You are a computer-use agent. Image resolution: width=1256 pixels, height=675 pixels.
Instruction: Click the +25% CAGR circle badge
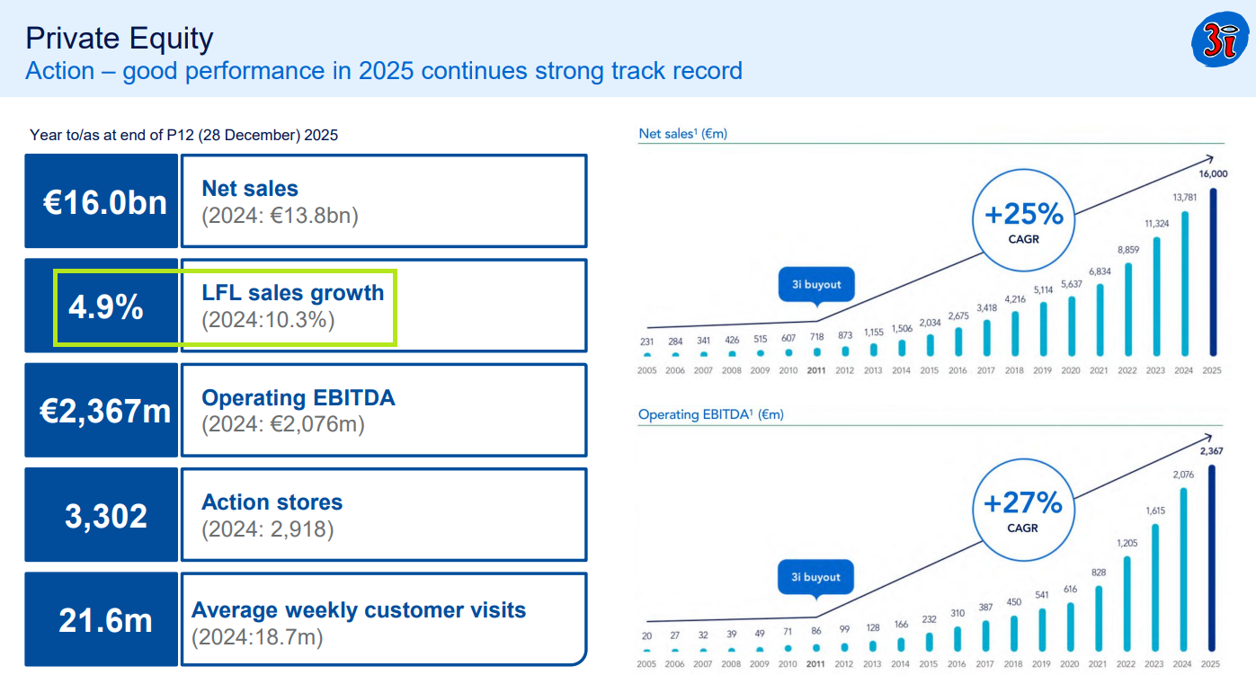click(1023, 222)
